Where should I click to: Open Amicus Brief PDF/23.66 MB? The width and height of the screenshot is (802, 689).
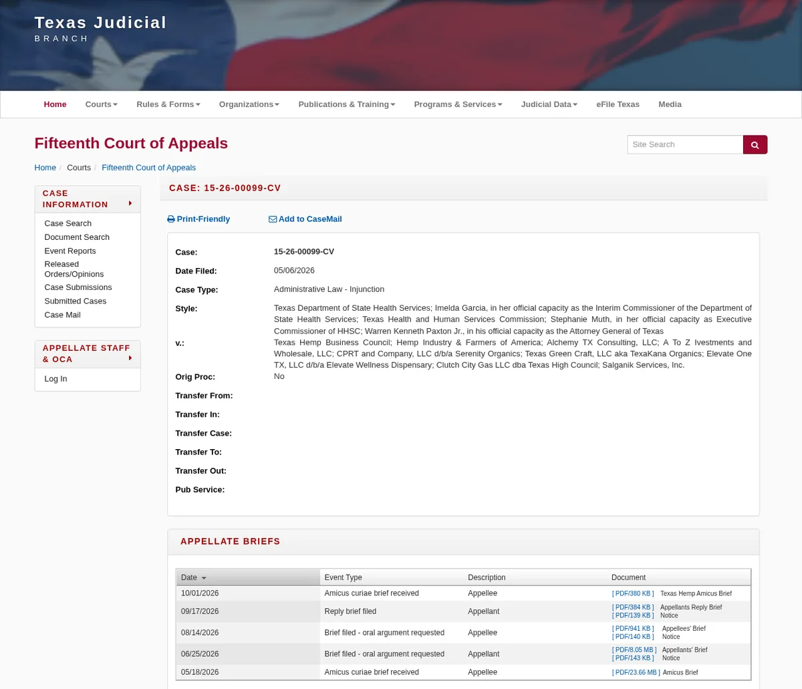636,672
